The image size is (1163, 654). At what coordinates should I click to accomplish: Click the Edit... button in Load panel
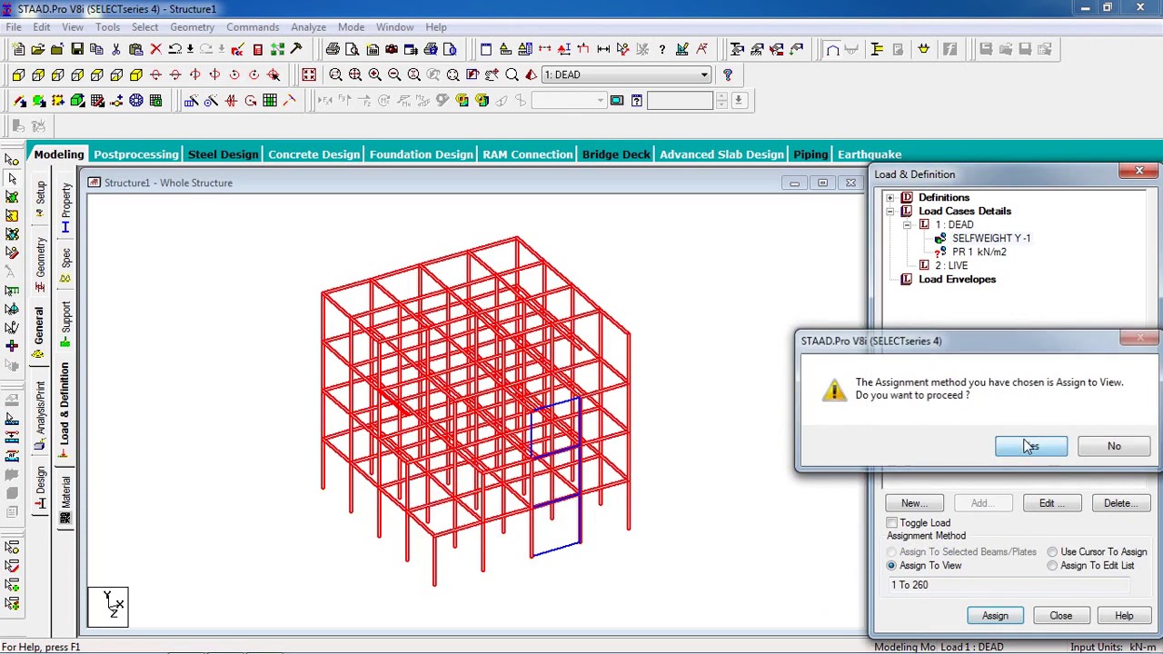coord(1052,503)
